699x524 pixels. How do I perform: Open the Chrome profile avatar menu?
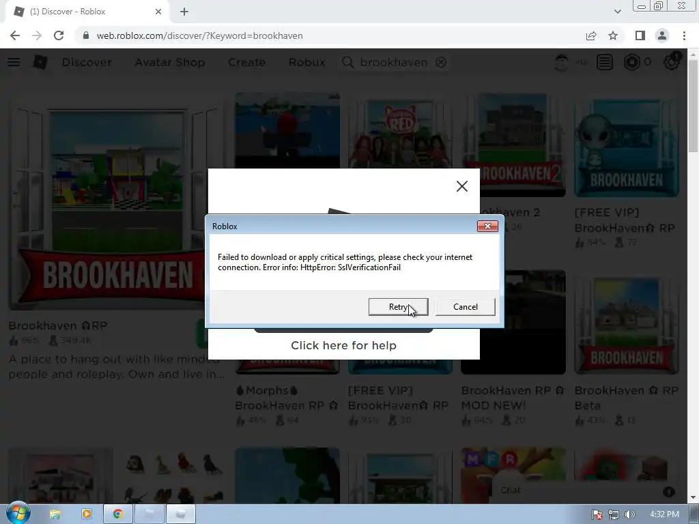(662, 35)
